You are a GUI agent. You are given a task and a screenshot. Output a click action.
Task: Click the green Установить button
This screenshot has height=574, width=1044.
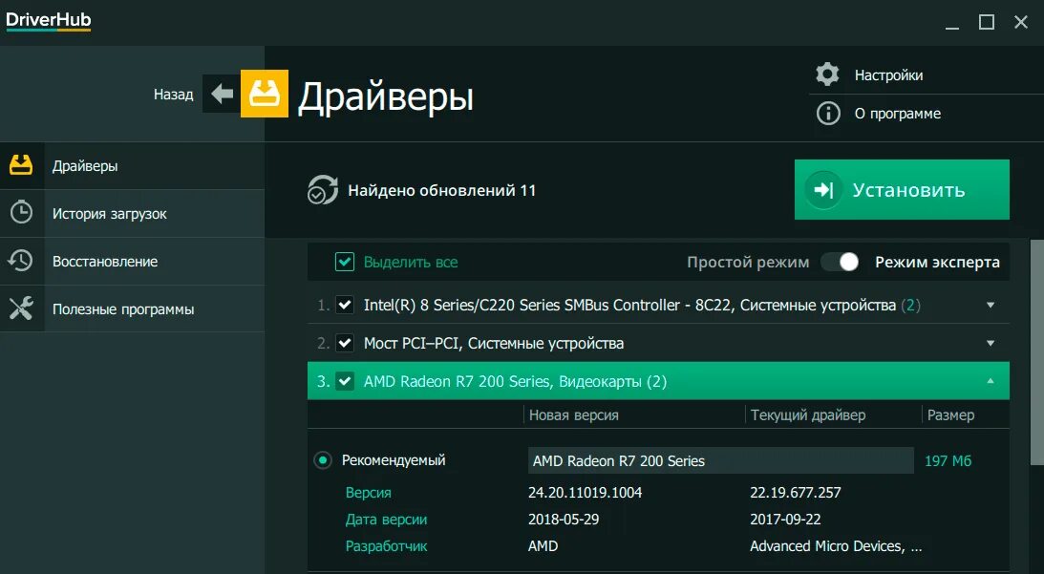(902, 190)
